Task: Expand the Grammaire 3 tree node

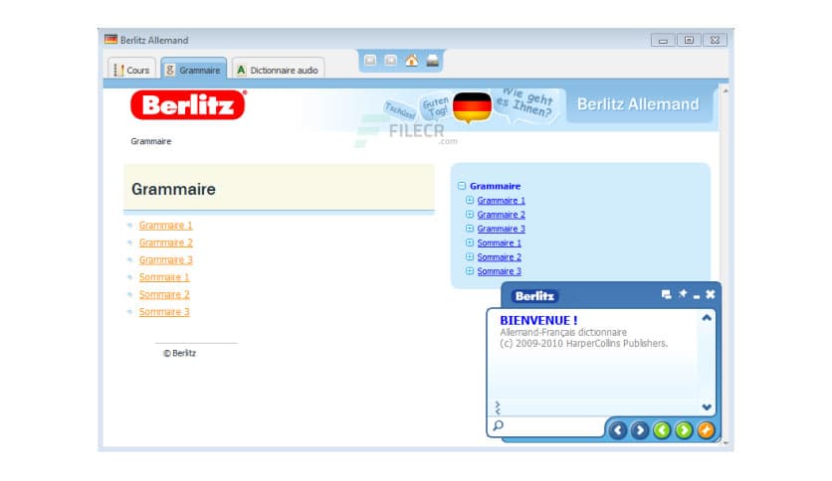Action: (470, 229)
